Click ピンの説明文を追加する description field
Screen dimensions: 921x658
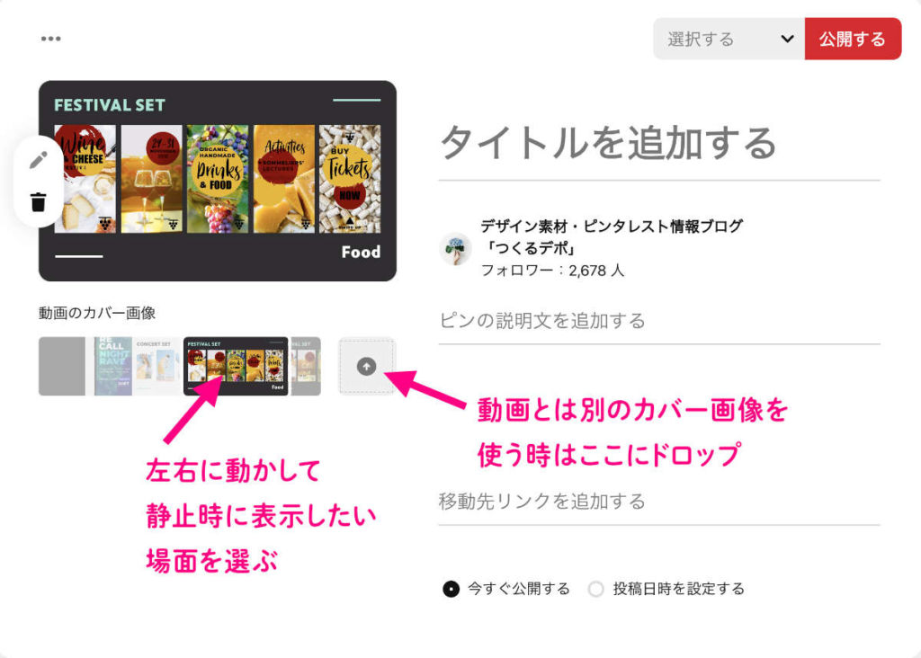pos(659,321)
